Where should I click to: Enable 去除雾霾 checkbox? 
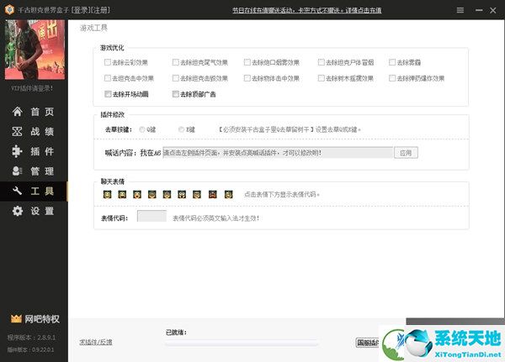pos(392,62)
